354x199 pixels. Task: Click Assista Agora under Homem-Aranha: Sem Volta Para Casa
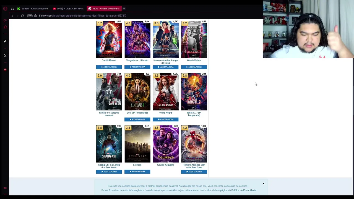pyautogui.click(x=194, y=172)
